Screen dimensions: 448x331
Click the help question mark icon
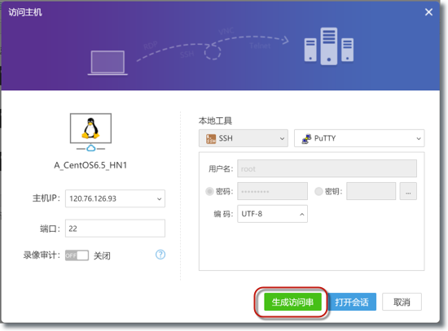pos(160,255)
